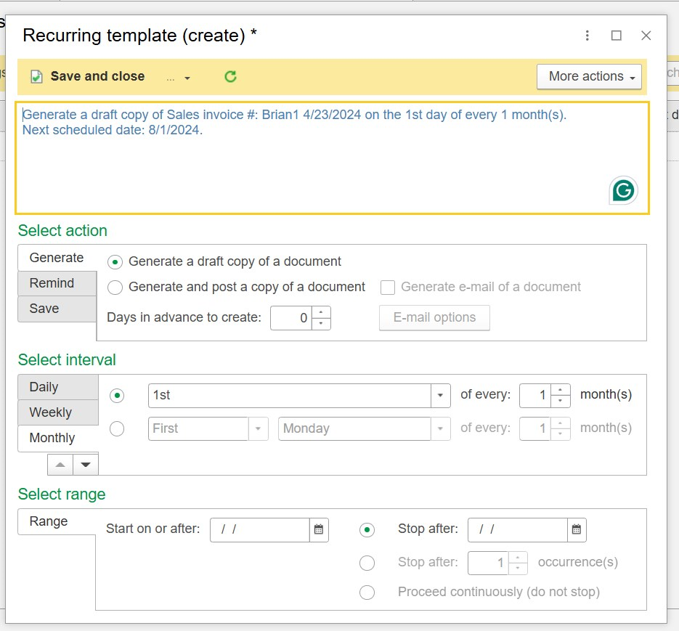This screenshot has height=631, width=679.
Task: Open the More actions dropdown
Action: tap(589, 77)
